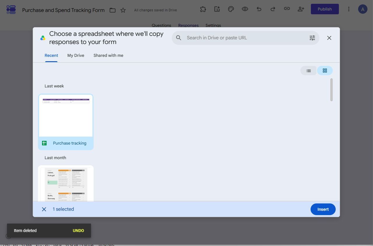This screenshot has height=246, width=373.
Task: Go to the Responses tab
Action: [x=188, y=25]
